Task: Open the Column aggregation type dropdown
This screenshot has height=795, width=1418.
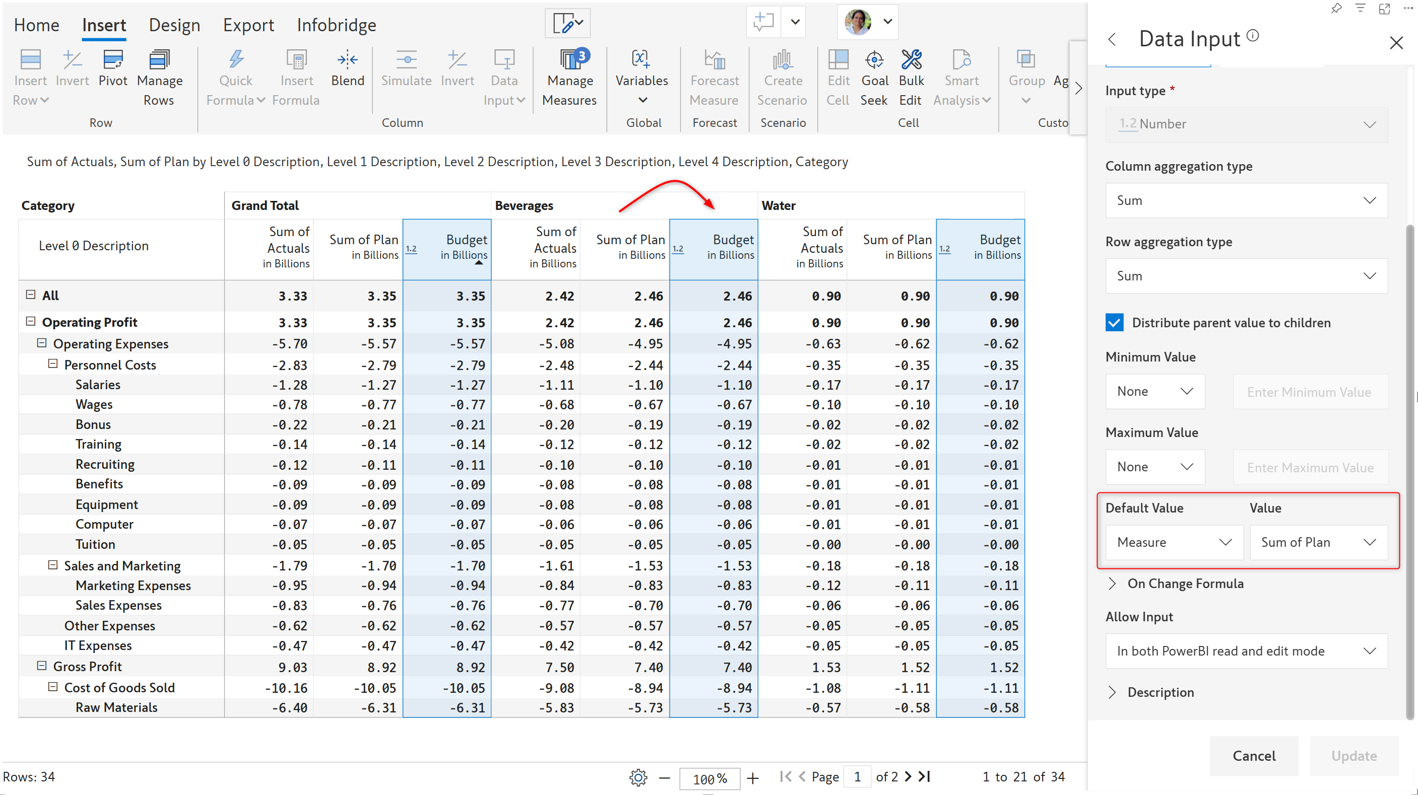Action: (1246, 201)
